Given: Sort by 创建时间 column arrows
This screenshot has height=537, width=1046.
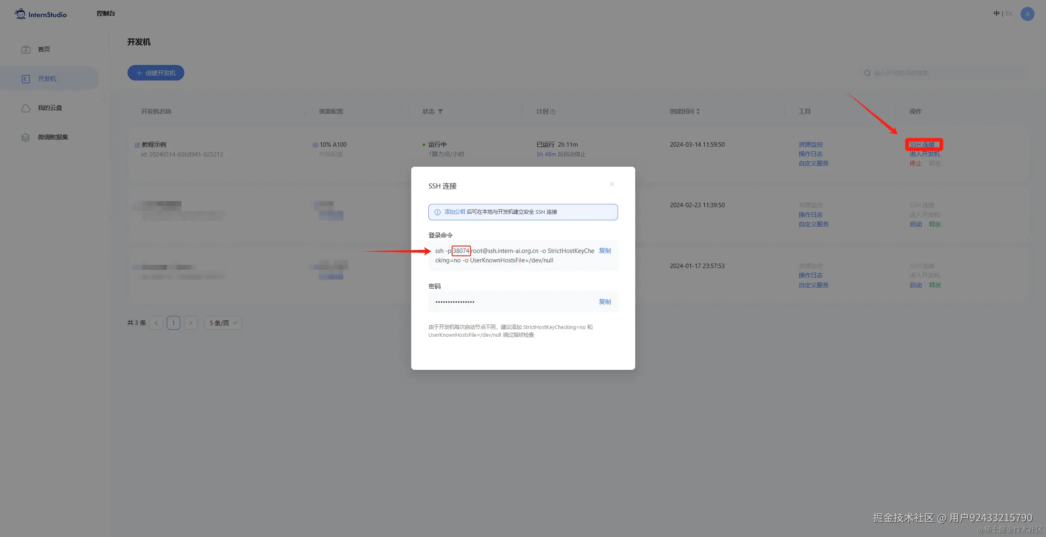Looking at the screenshot, I should point(698,112).
